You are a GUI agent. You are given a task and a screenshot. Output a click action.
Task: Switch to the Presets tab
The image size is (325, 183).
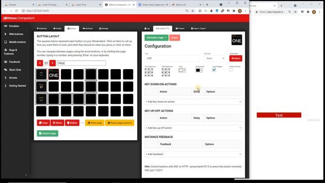180,28
